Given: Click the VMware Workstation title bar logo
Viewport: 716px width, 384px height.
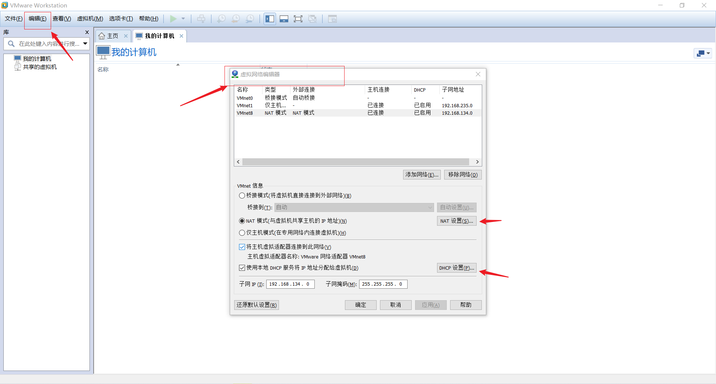Looking at the screenshot, I should [x=4, y=5].
